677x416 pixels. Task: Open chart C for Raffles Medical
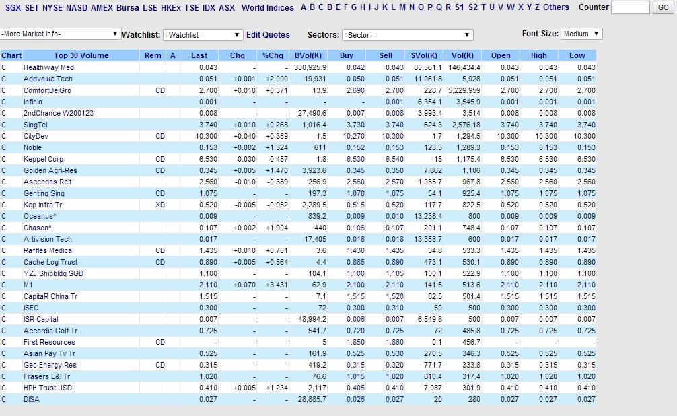point(4,250)
